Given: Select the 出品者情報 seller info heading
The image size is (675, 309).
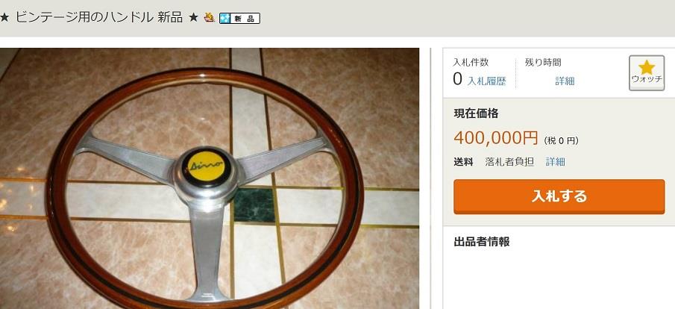Looking at the screenshot, I should pos(481,242).
